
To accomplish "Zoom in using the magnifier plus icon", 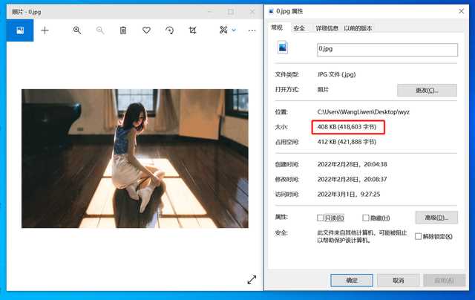I will coord(77,30).
